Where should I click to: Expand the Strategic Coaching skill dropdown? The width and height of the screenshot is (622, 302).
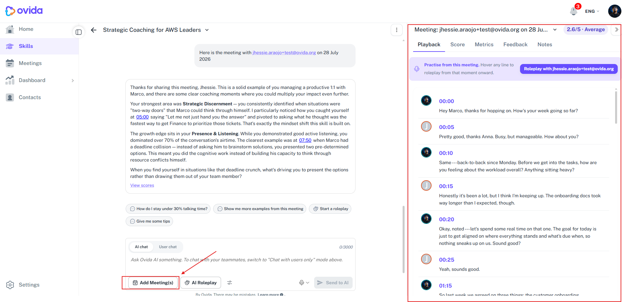207,30
